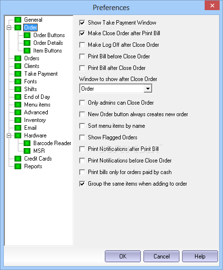This screenshot has height=270, width=223.
Task: Select the Email tree item
Action: [30, 128]
